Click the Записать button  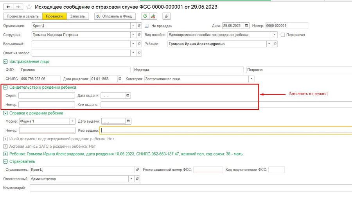point(77,16)
